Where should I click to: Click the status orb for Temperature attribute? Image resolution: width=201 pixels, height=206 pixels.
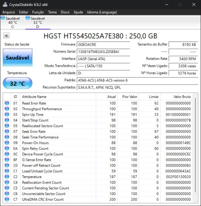pos(7,177)
